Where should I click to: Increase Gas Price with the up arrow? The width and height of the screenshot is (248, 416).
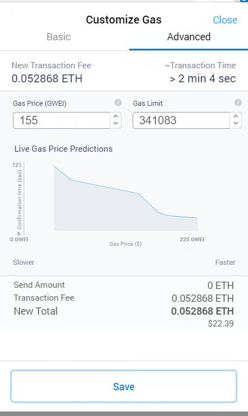116,116
